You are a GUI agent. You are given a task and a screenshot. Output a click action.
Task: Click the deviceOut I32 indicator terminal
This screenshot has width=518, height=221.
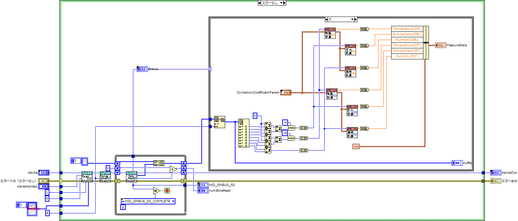(496, 173)
